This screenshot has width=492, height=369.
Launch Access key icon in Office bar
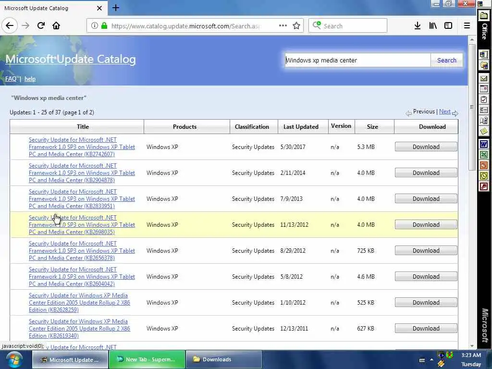click(484, 187)
